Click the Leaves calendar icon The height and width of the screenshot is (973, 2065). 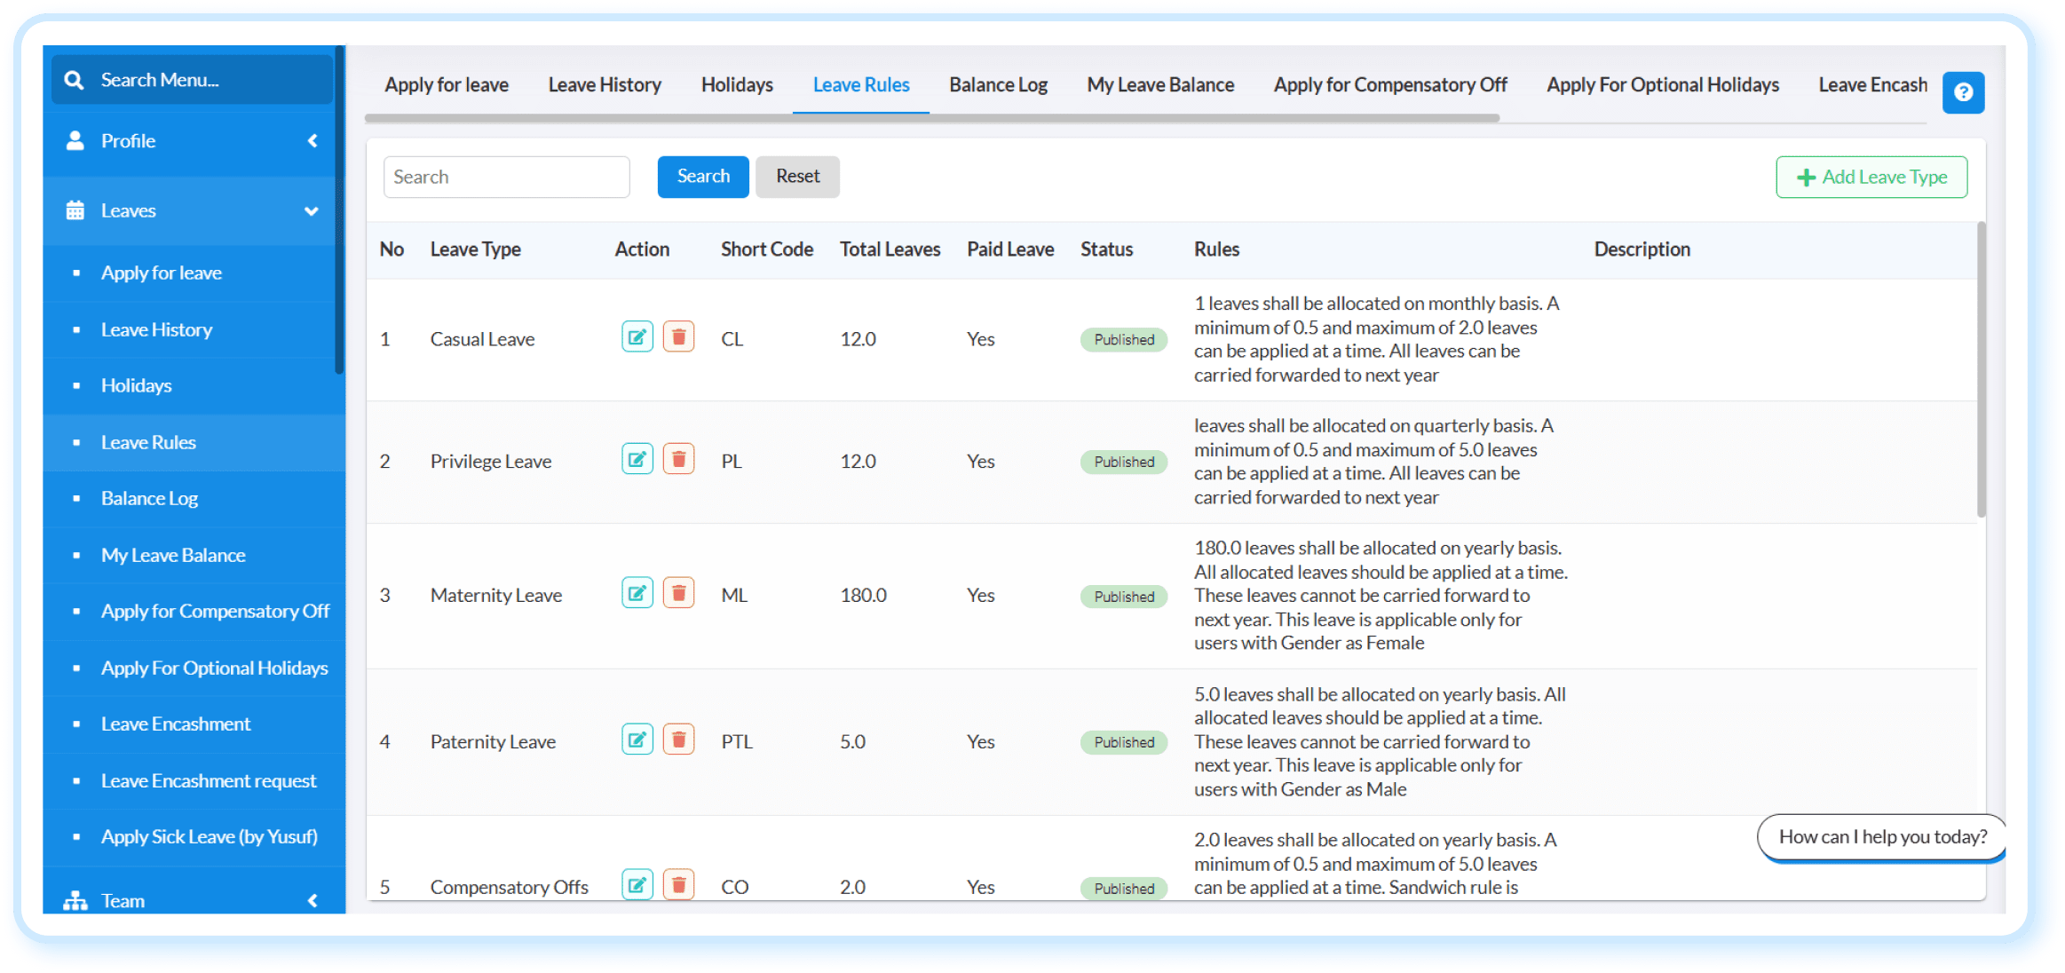tap(75, 210)
